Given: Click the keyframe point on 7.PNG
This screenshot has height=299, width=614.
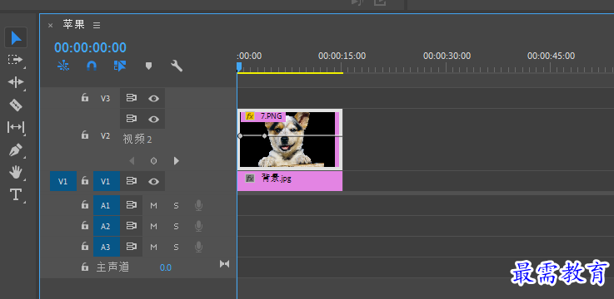Looking at the screenshot, I should [x=265, y=136].
